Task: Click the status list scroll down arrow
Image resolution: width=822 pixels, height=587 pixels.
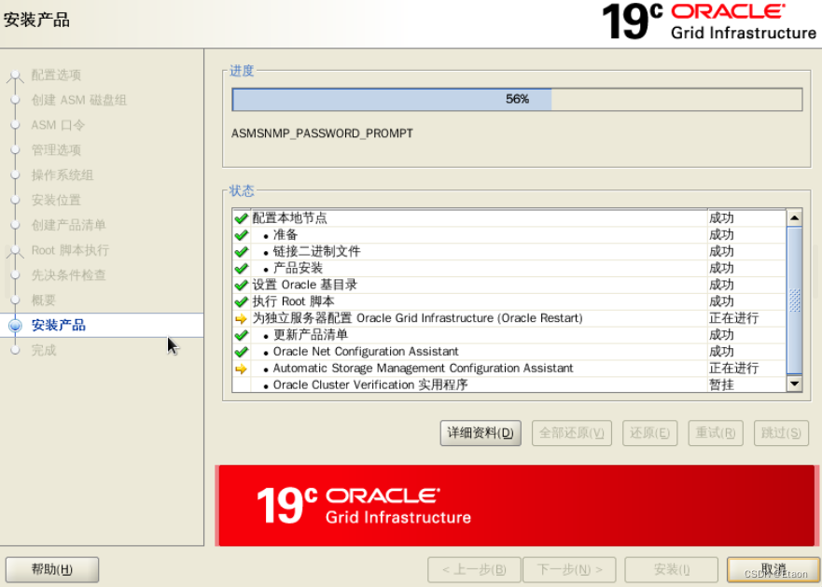Action: 794,384
